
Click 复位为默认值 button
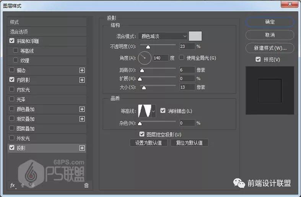point(189,143)
